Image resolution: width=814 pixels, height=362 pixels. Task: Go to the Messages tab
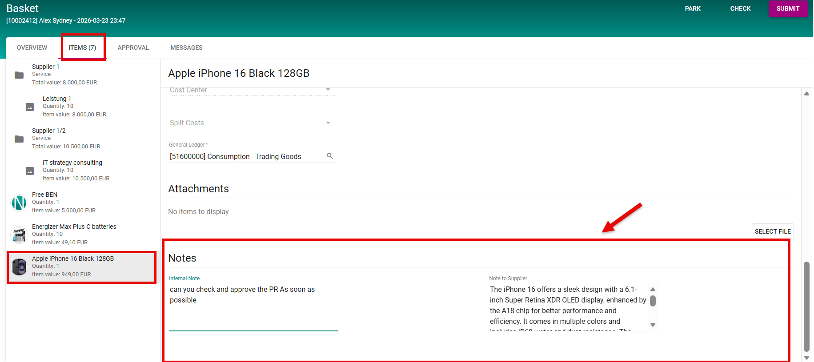click(186, 48)
